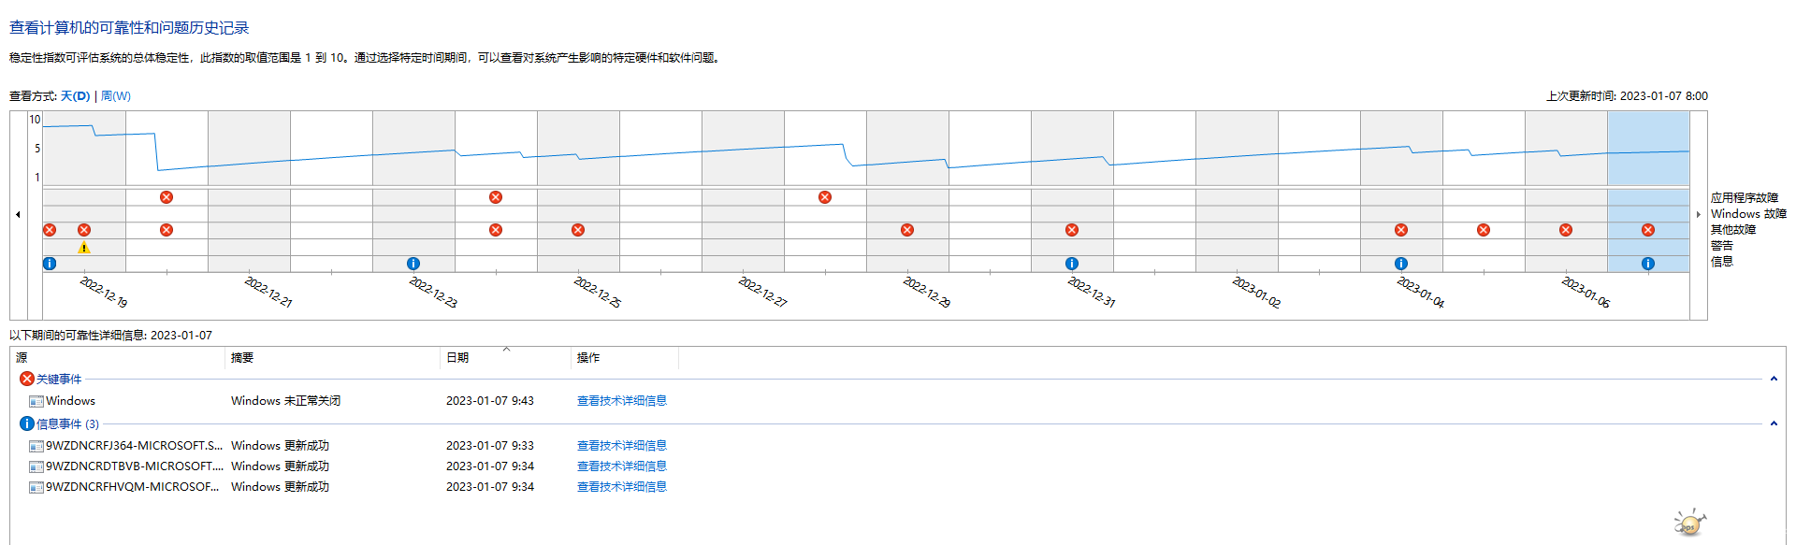Click the 信息 icon on 2022-12-23
The image size is (1796, 545).
click(413, 264)
